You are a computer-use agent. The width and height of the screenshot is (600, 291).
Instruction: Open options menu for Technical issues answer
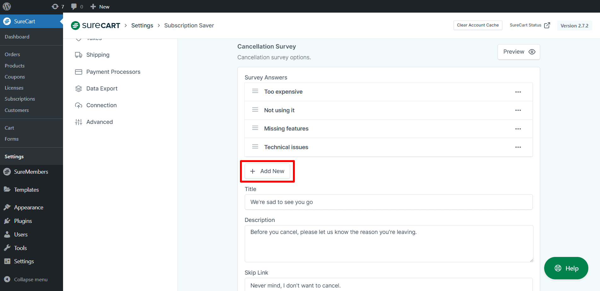tap(518, 147)
